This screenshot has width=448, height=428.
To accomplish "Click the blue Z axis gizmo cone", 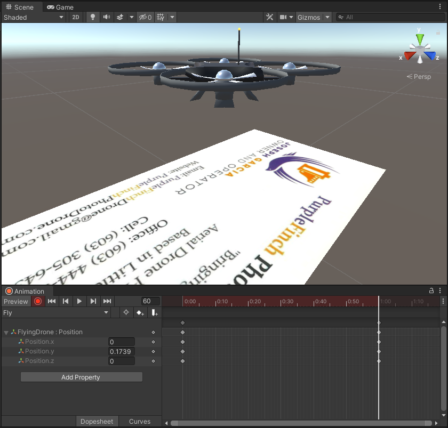I will pyautogui.click(x=430, y=55).
